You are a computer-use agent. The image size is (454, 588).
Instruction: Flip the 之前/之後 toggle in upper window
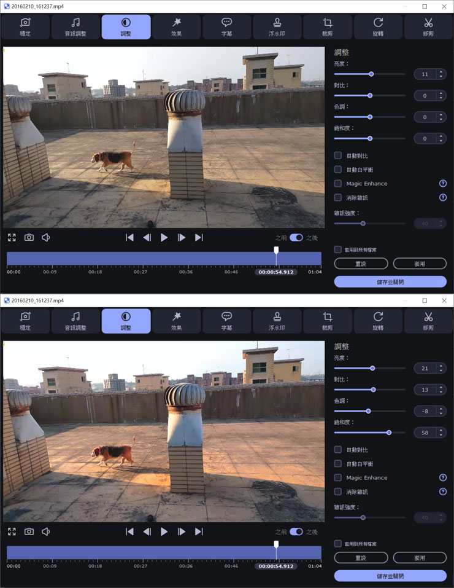[296, 237]
